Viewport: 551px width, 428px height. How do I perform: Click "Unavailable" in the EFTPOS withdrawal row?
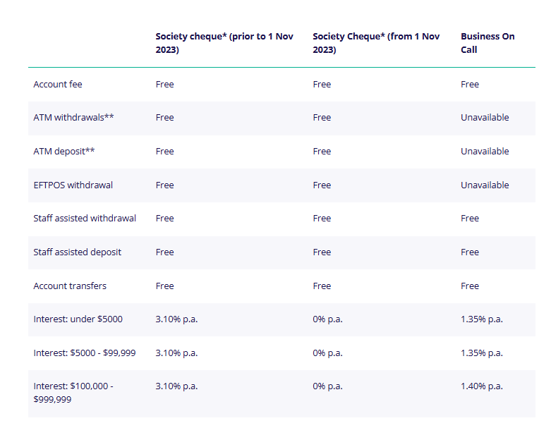(x=485, y=185)
